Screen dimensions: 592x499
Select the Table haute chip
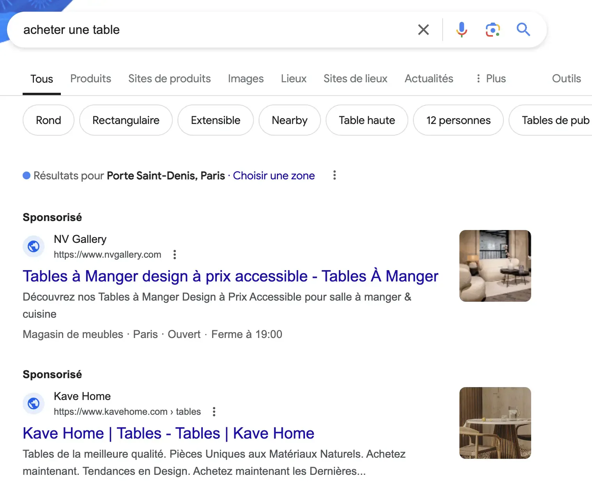point(367,120)
